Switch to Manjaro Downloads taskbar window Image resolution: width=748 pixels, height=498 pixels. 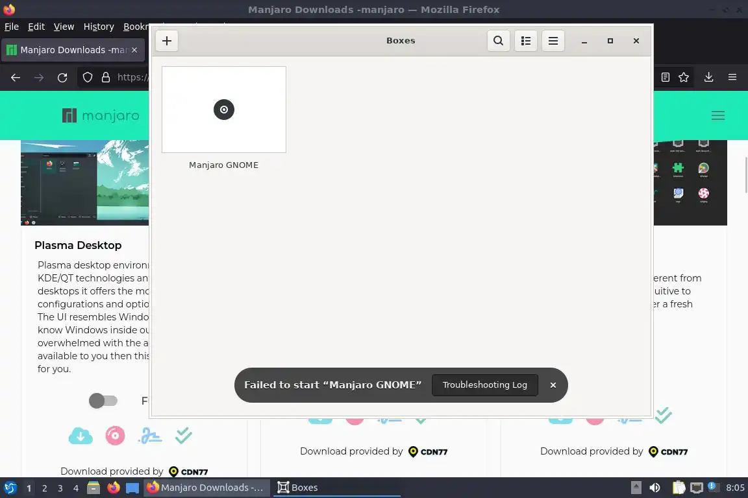pos(207,488)
